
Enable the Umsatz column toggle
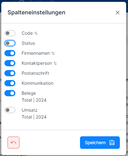click(x=10, y=110)
